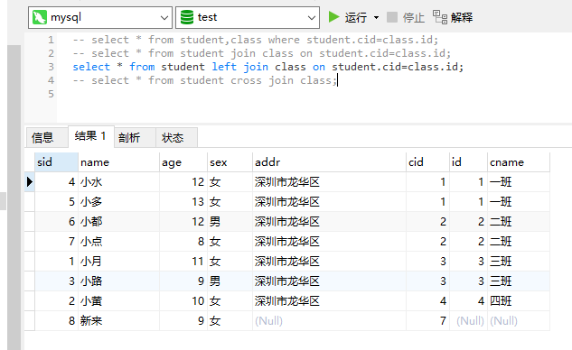Screen dimensions: 572x350
Task: Click the green Run play icon
Action: (x=333, y=17)
